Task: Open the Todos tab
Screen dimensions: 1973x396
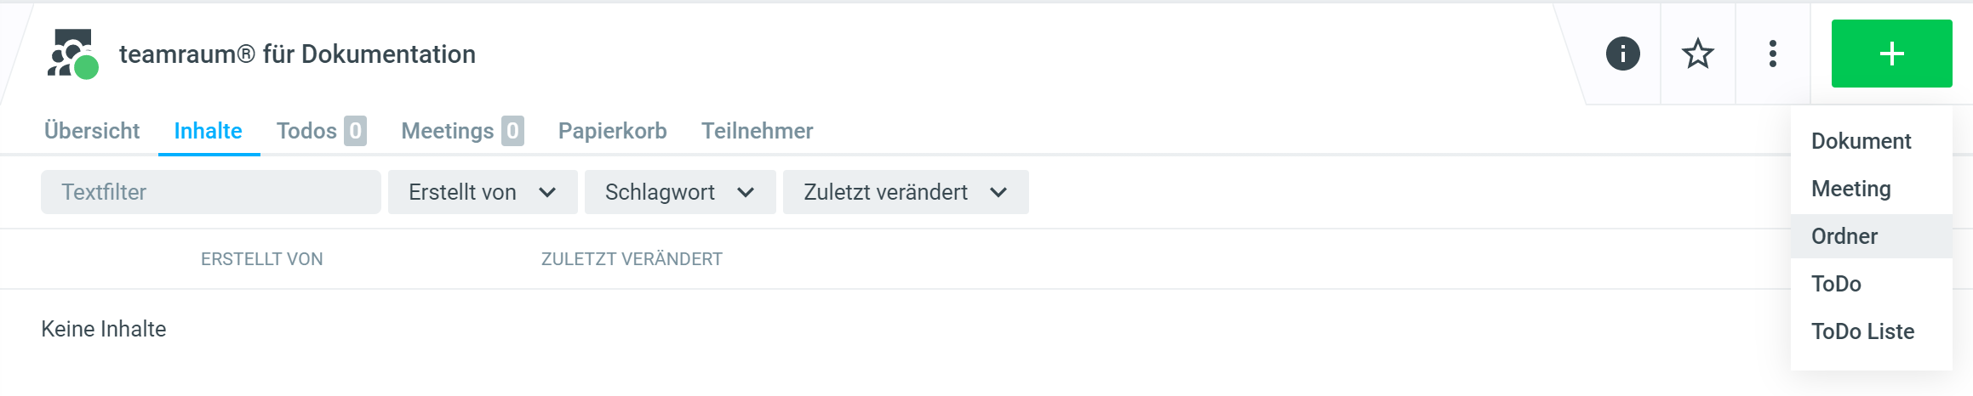Action: pos(321,131)
